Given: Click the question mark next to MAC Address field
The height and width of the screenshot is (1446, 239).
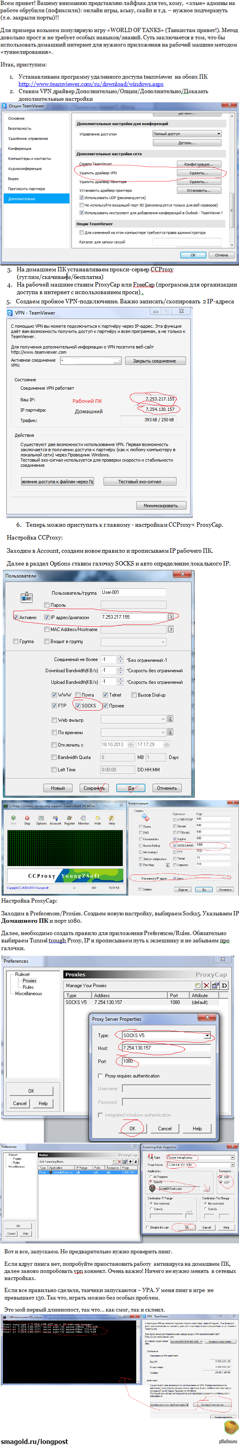Looking at the screenshot, I should coord(171,629).
